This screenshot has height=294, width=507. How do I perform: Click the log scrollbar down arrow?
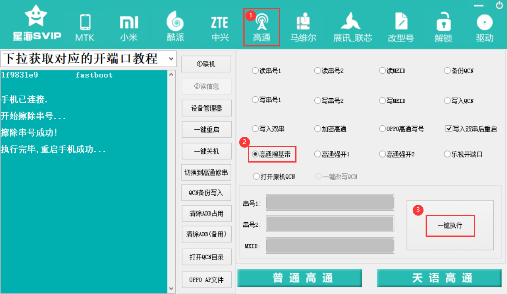pos(171,288)
